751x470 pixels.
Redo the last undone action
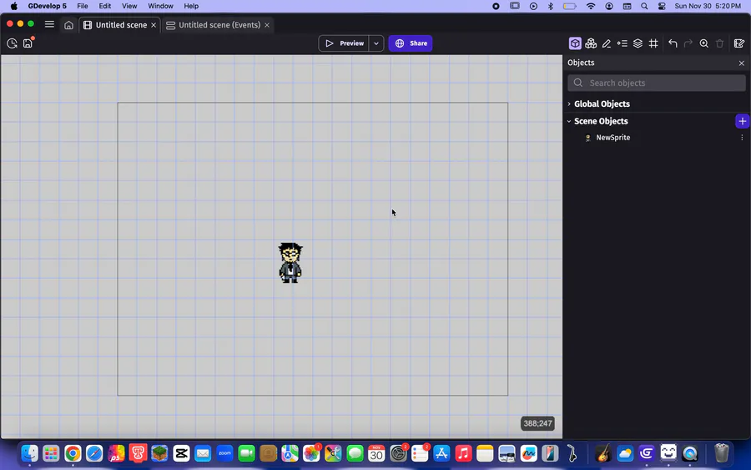(x=688, y=43)
